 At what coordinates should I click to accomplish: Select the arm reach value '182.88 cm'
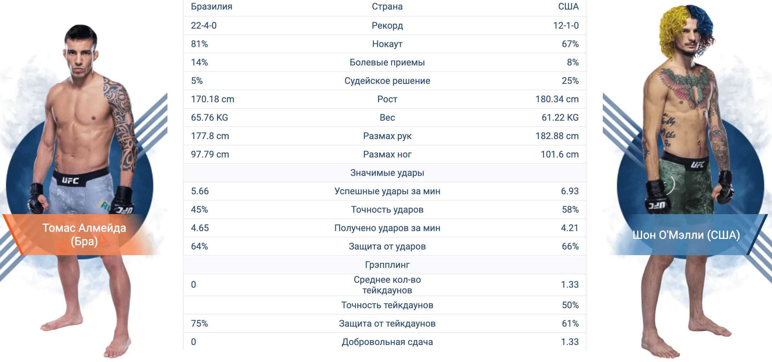coord(557,136)
